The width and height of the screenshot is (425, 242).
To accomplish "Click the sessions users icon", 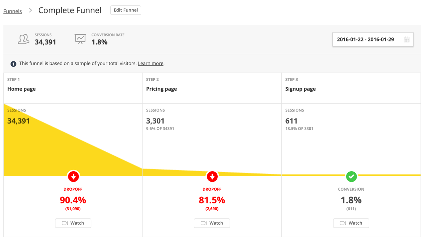I will pyautogui.click(x=24, y=39).
